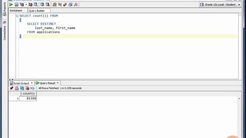Click the Unshared SQL Worksheet icon

[55, 5]
